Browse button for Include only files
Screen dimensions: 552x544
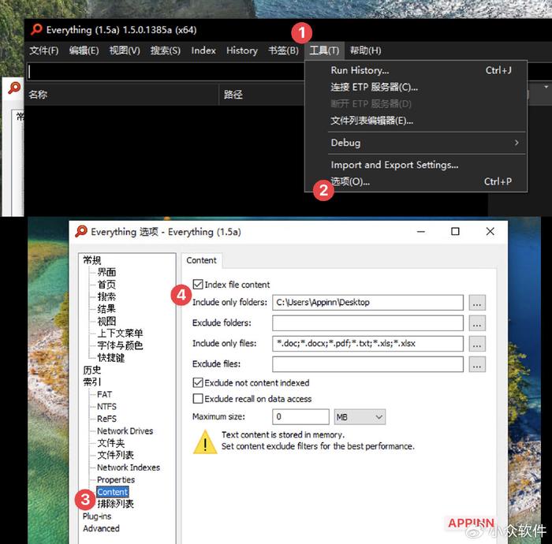click(x=477, y=344)
